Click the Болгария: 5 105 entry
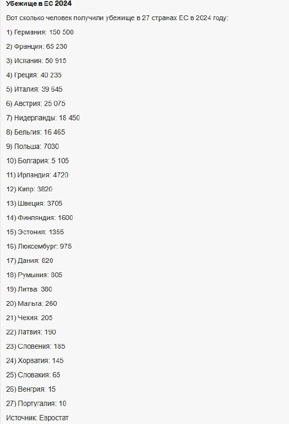This screenshot has width=289, height=424. [x=38, y=161]
